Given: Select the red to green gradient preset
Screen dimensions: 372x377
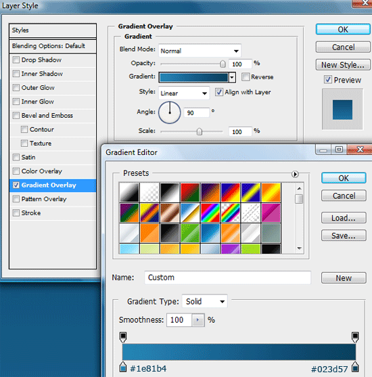Looking at the screenshot, I should point(190,192).
